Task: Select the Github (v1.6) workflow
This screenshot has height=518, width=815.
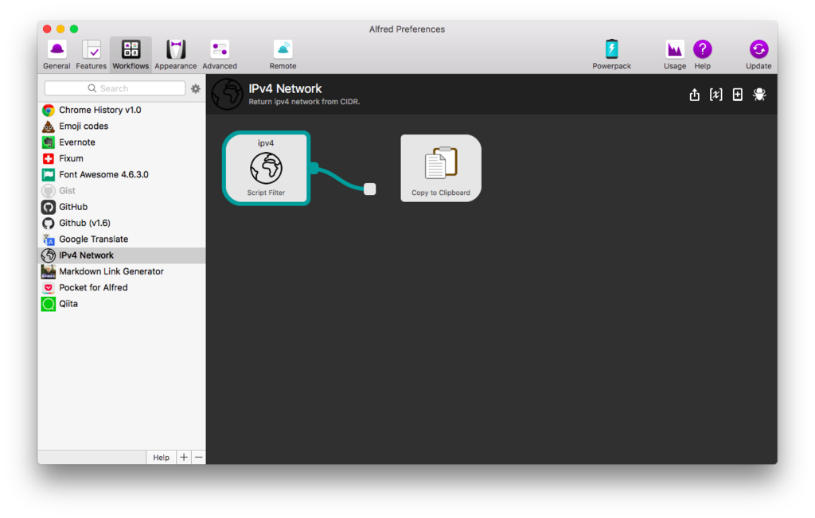Action: pos(122,223)
